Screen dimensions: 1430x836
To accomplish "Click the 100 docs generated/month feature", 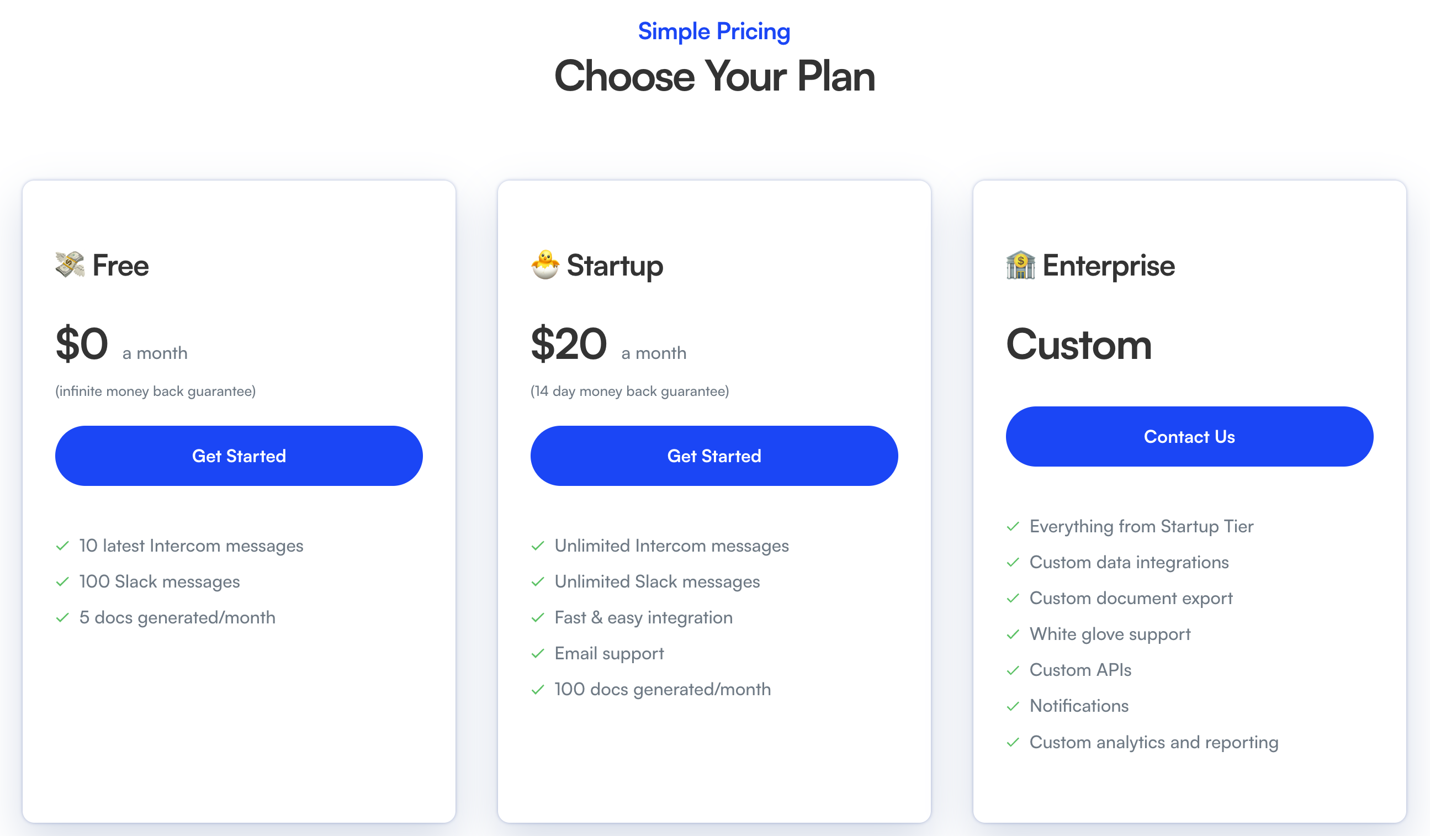I will click(x=662, y=690).
